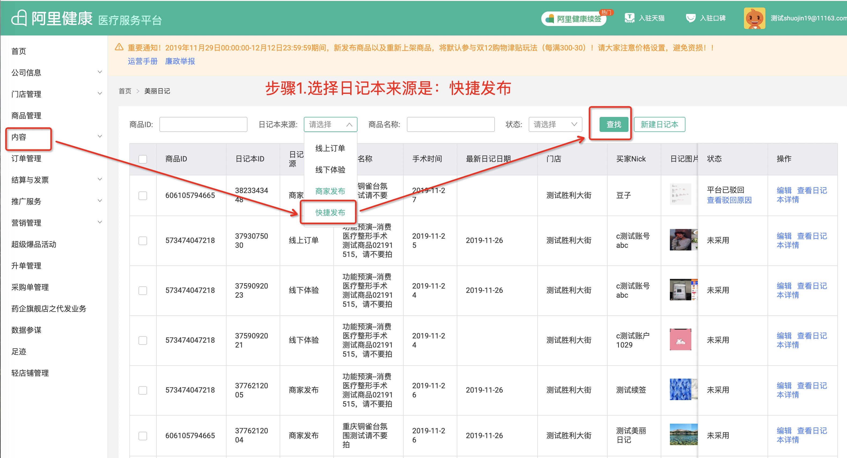The image size is (847, 458).
Task: Open 药企旗舰店之代发业务 in sidebar
Action: point(49,309)
